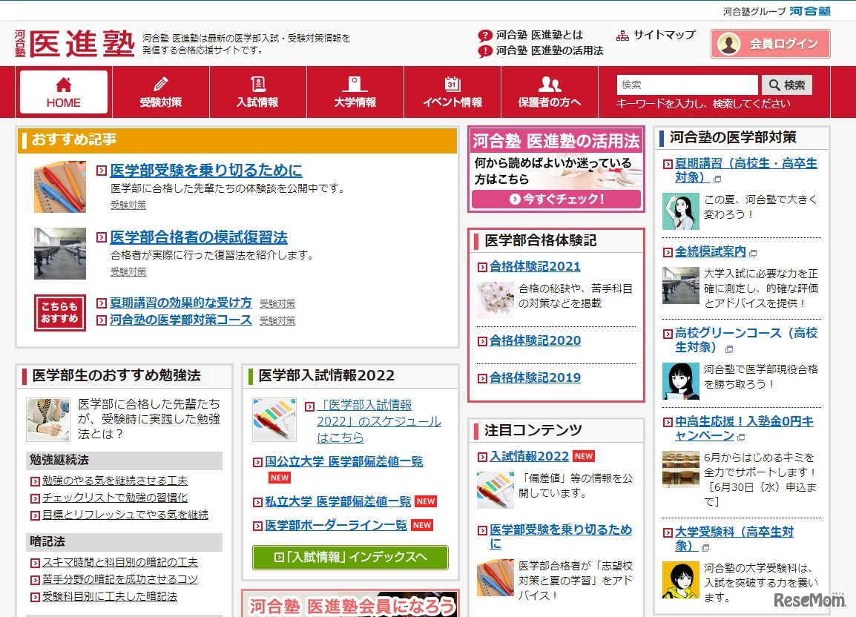Open 入試情報2022 link in 注目コンテンツ

529,456
